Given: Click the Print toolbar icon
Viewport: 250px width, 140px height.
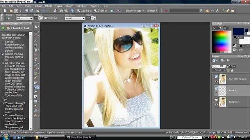Looking at the screenshot, I should coord(37,11).
